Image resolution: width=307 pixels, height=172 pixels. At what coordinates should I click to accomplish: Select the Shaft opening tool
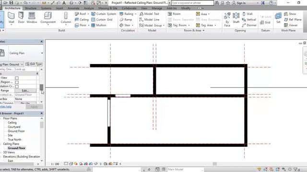click(x=236, y=18)
